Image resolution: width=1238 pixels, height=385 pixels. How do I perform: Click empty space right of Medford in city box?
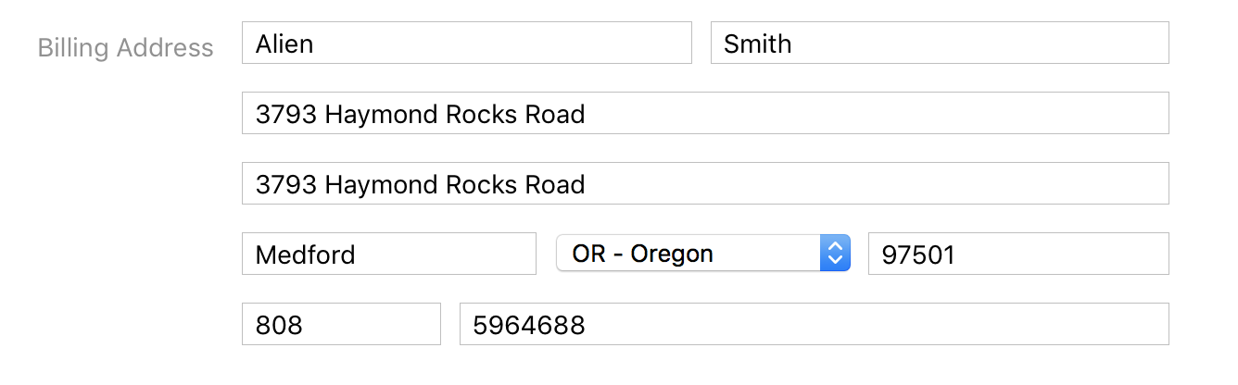tap(445, 254)
